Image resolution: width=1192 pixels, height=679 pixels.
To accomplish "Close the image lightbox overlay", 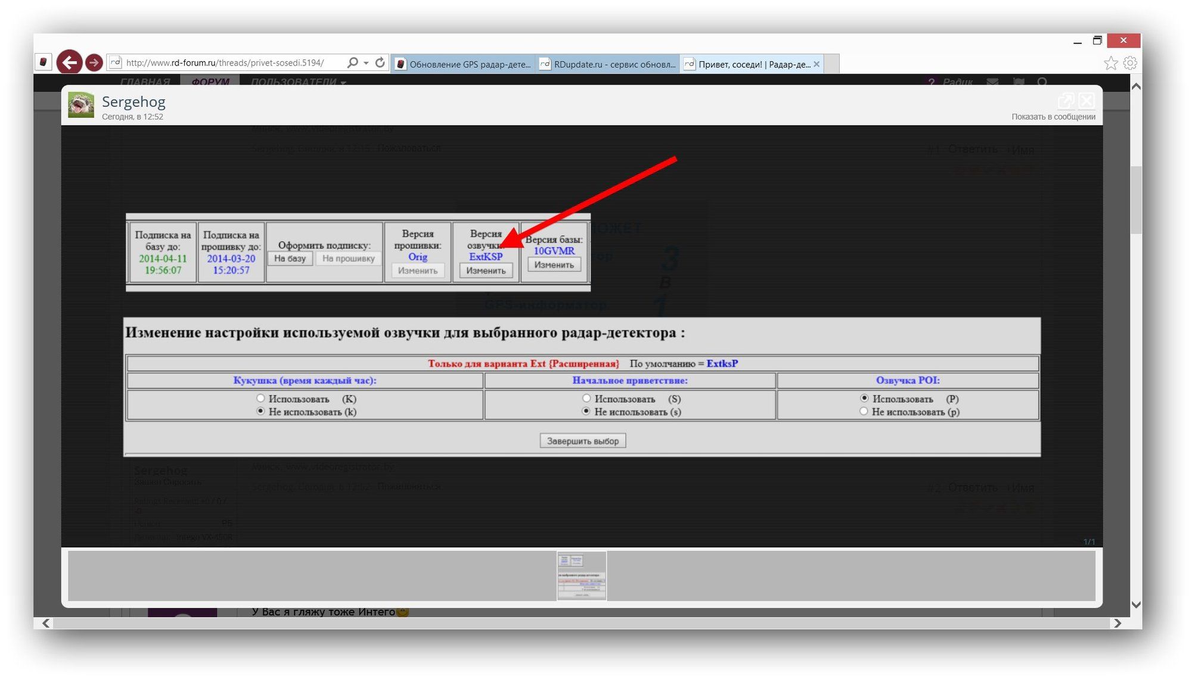I will coord(1087,100).
